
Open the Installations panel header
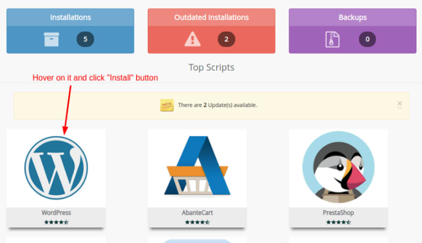click(70, 17)
